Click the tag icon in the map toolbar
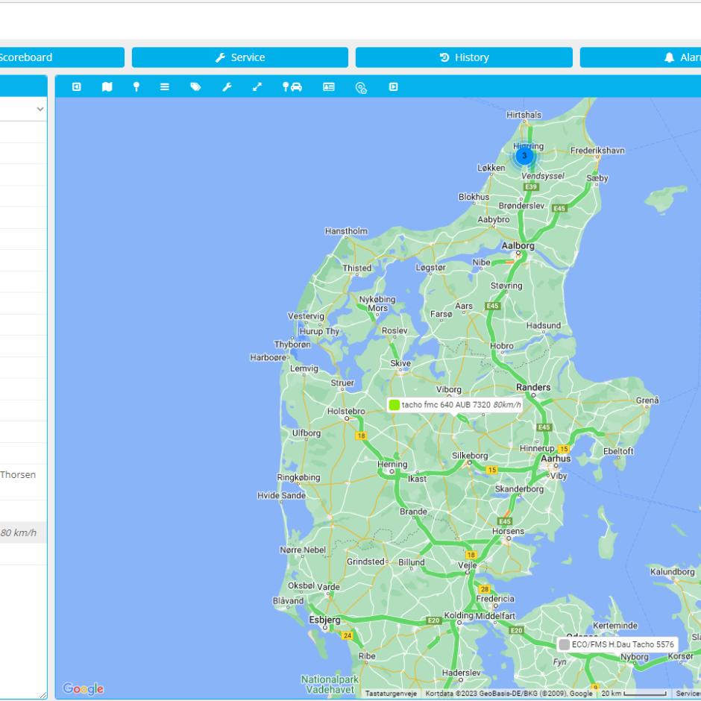This screenshot has width=701, height=701. pyautogui.click(x=195, y=87)
